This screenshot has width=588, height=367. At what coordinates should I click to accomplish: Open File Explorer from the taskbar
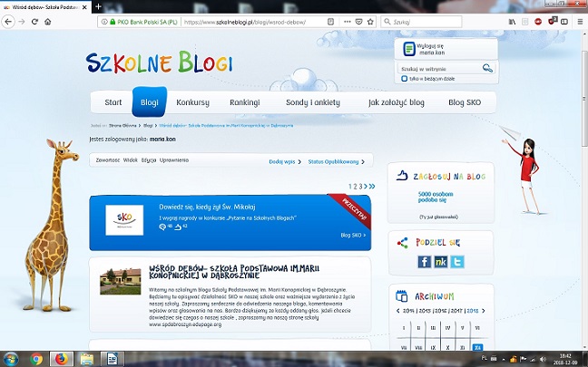86,359
